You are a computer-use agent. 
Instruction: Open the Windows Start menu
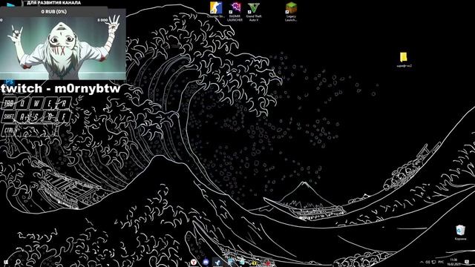(6, 262)
